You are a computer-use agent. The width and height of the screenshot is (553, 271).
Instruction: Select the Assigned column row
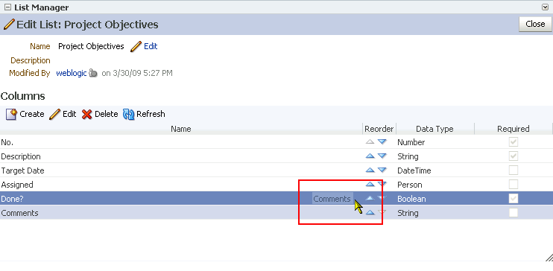pos(276,185)
